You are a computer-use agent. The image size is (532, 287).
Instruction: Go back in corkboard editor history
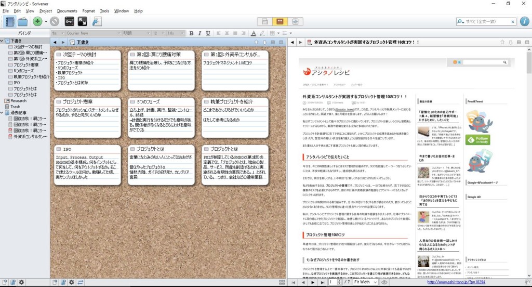tap(55, 42)
